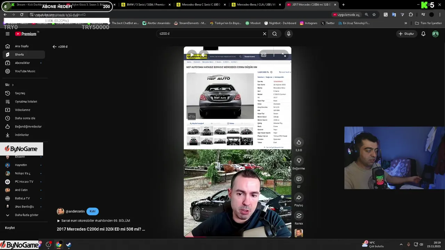Reload the page
Image resolution: width=445 pixels, height=250 pixels.
click(x=22, y=15)
